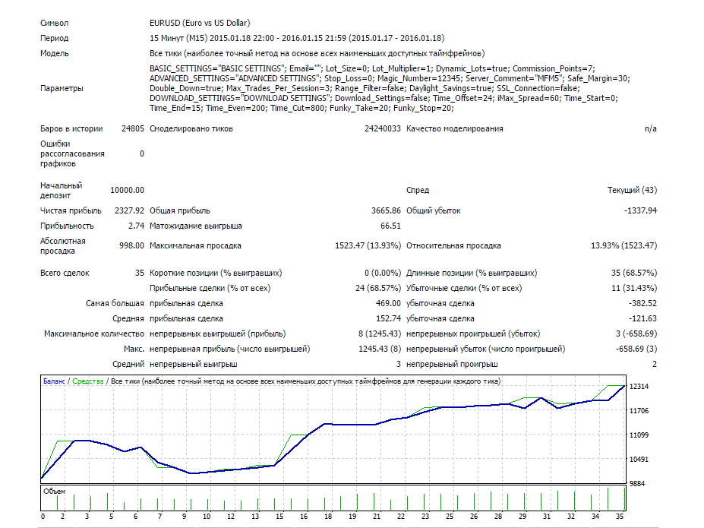Screen dimensions: 704x528
Task: Click the "Максимальная просадка" label
Action: pos(195,245)
